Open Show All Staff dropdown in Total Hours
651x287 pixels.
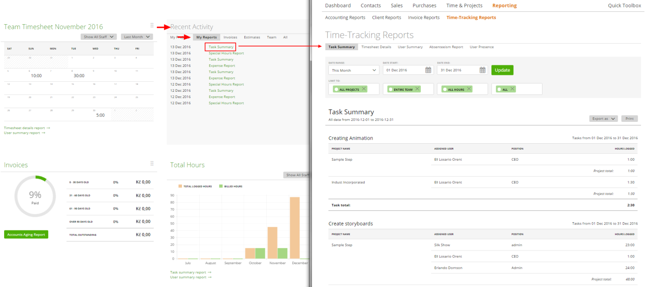click(x=297, y=175)
